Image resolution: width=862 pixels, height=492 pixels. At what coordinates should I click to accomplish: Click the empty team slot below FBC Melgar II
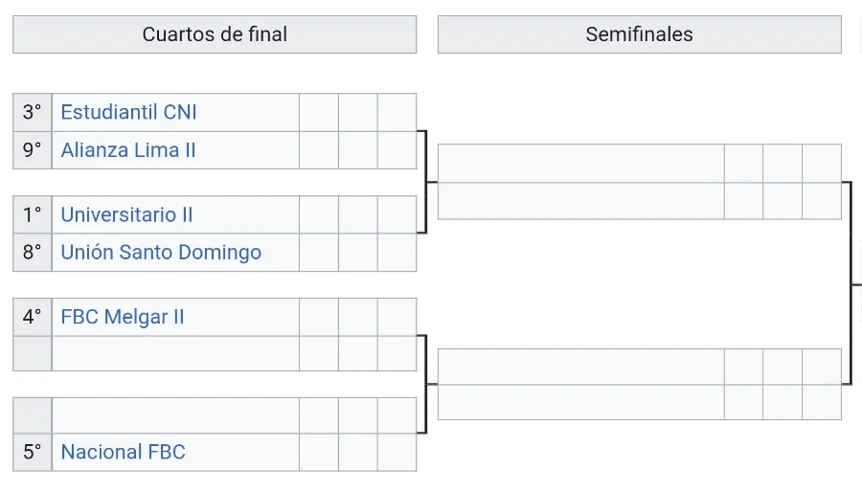[175, 353]
